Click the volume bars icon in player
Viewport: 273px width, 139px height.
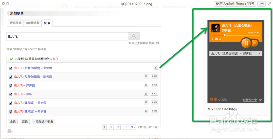(x=220, y=40)
